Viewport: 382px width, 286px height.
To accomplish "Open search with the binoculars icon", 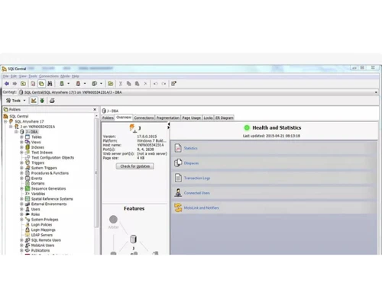I will pos(50,83).
